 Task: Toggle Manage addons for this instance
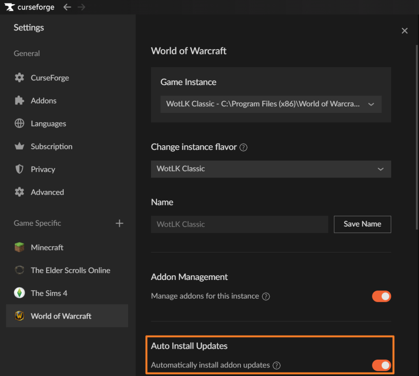coord(381,296)
